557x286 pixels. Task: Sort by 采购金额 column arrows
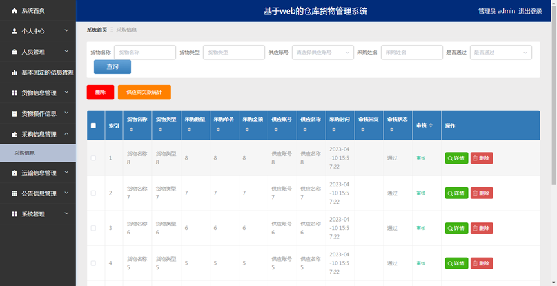[x=248, y=130]
